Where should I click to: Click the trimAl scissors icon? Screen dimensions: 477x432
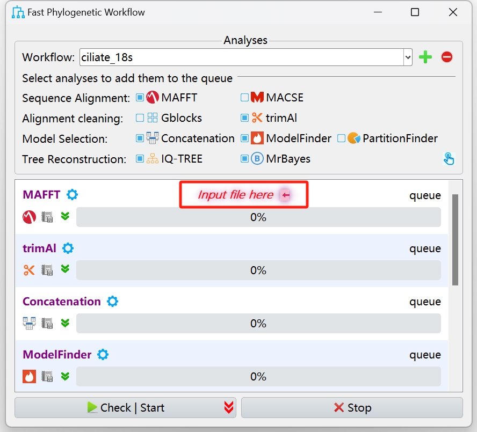point(29,270)
